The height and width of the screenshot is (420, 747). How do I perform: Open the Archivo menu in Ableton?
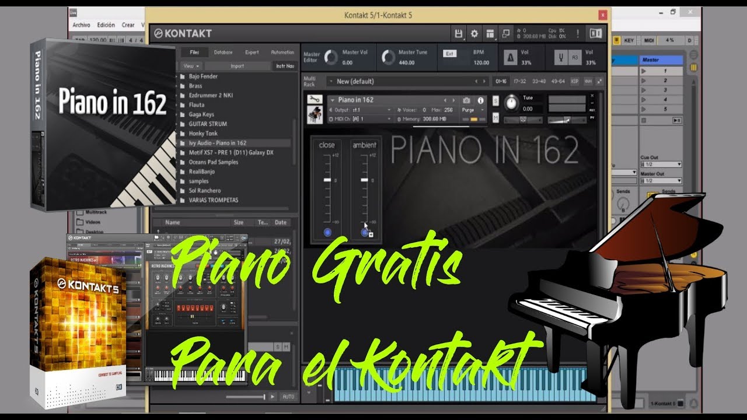click(81, 25)
